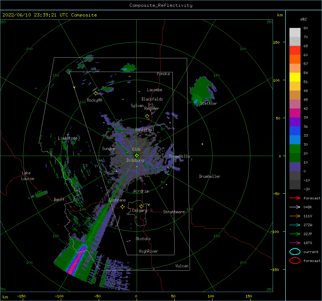Select the bright yellow 51-54 dBZ swatch
Image resolution: width=322 pixels, height=301 pixels.
[295, 77]
